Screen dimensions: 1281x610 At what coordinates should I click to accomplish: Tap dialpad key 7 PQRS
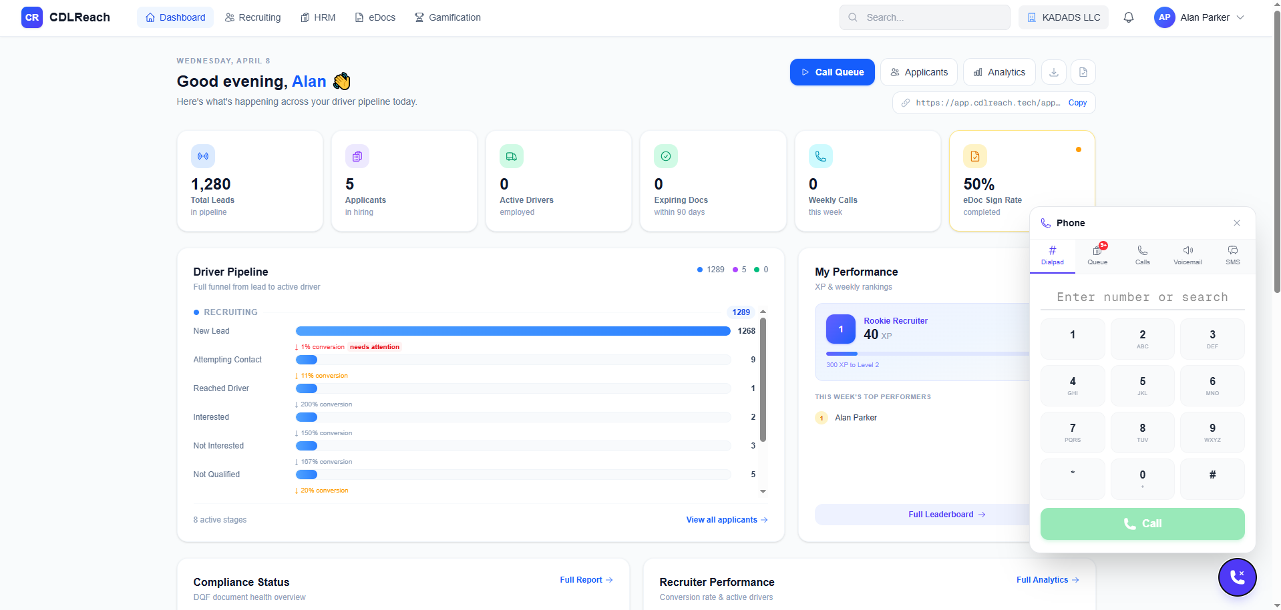click(1073, 432)
